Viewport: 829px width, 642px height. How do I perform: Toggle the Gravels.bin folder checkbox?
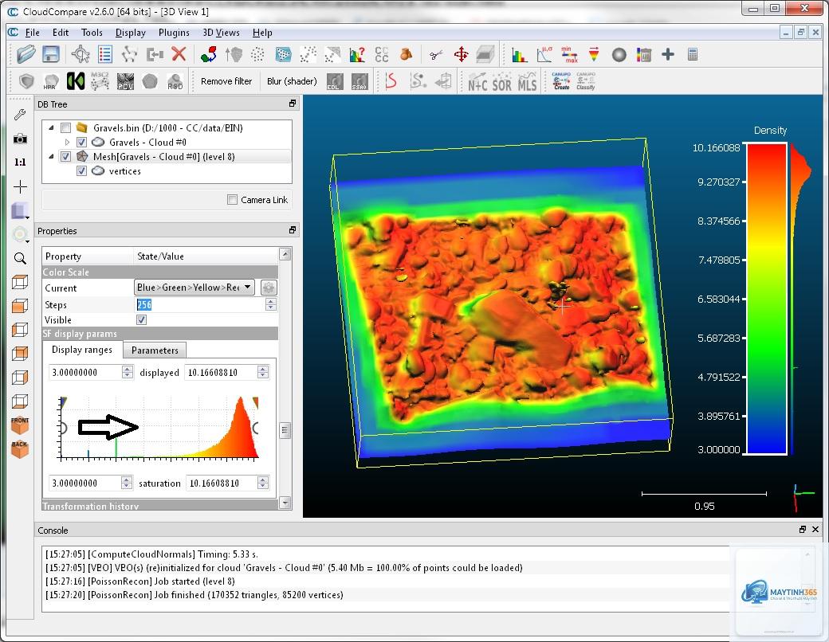coord(65,128)
